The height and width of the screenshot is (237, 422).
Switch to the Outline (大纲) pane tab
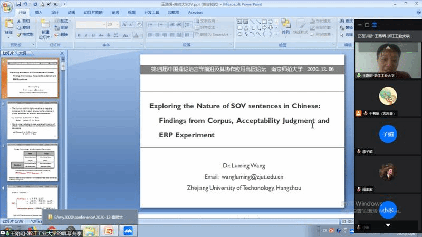23,53
